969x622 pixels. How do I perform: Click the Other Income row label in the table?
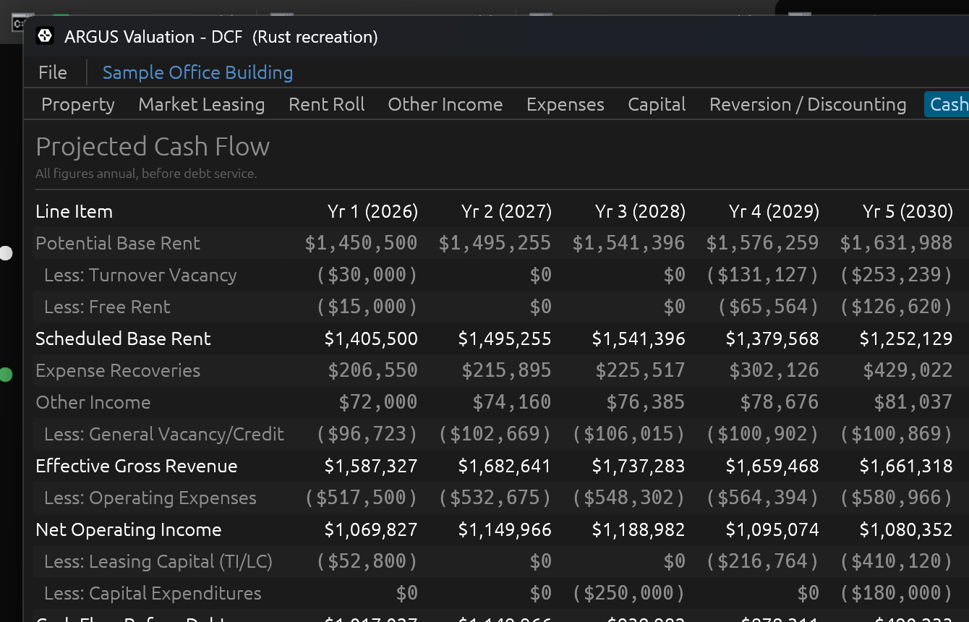(x=93, y=402)
